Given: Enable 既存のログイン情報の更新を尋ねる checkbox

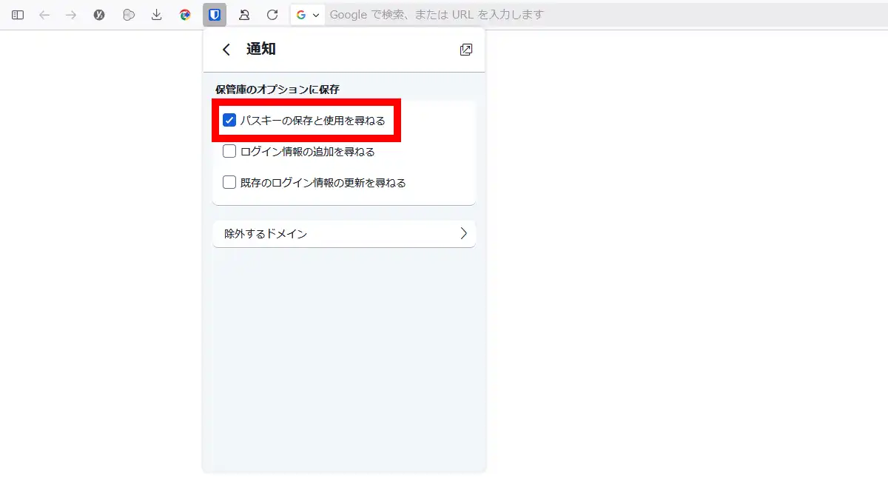Looking at the screenshot, I should (229, 182).
